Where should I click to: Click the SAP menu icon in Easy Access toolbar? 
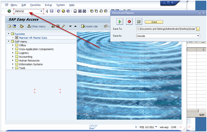click(15, 26)
